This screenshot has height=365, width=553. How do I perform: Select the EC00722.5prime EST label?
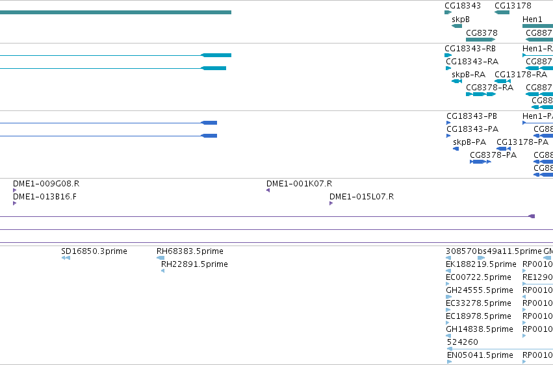coord(478,277)
